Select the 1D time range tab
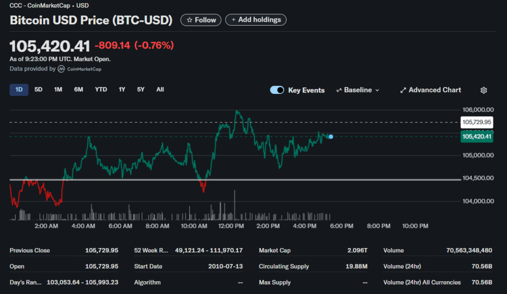This screenshot has height=294, width=507. pos(19,90)
